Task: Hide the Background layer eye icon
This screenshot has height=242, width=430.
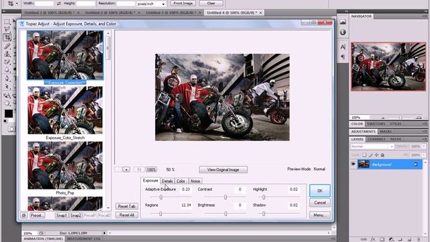Action: point(353,164)
